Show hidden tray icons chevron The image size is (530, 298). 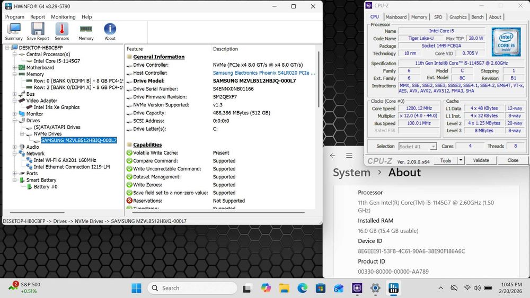[x=441, y=288]
